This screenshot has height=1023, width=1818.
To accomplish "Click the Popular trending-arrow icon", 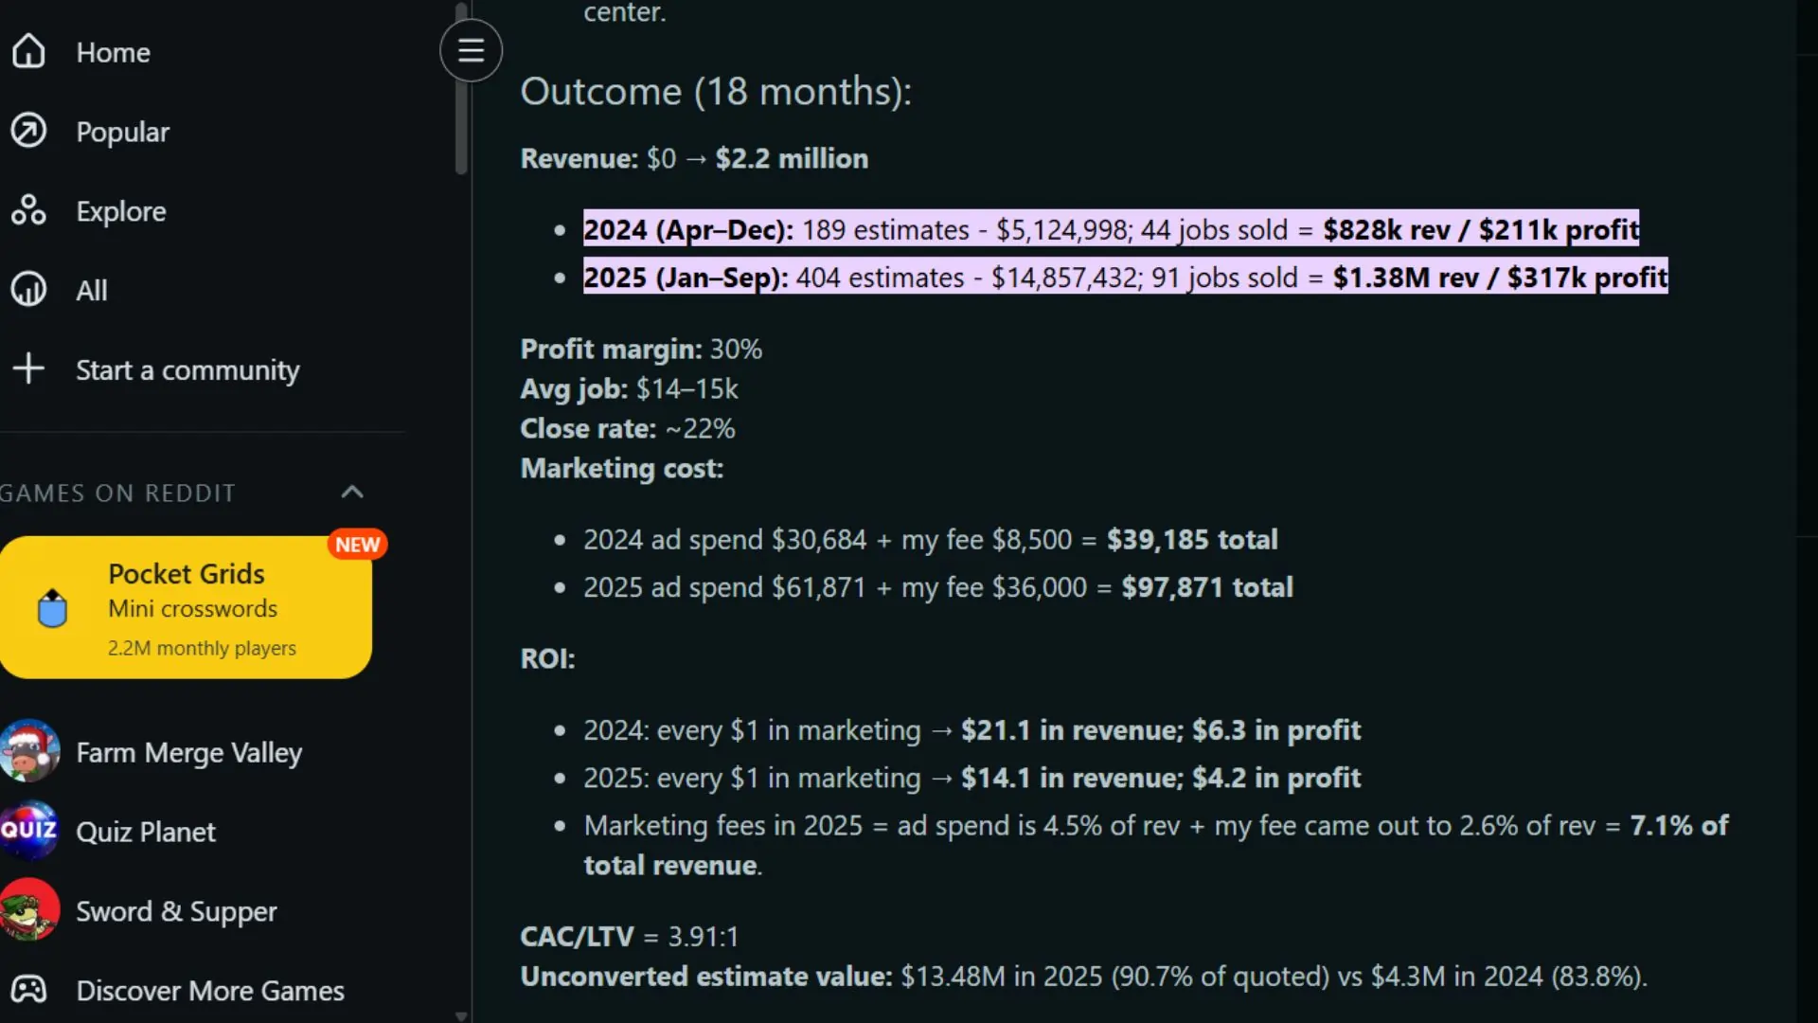I will [28, 131].
